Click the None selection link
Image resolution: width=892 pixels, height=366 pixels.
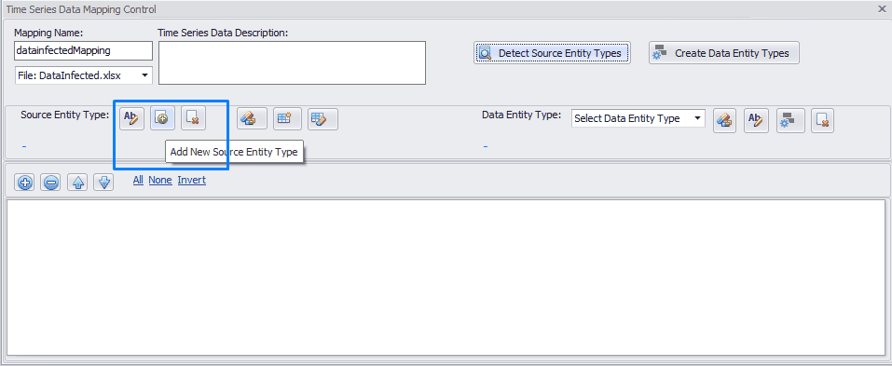160,180
